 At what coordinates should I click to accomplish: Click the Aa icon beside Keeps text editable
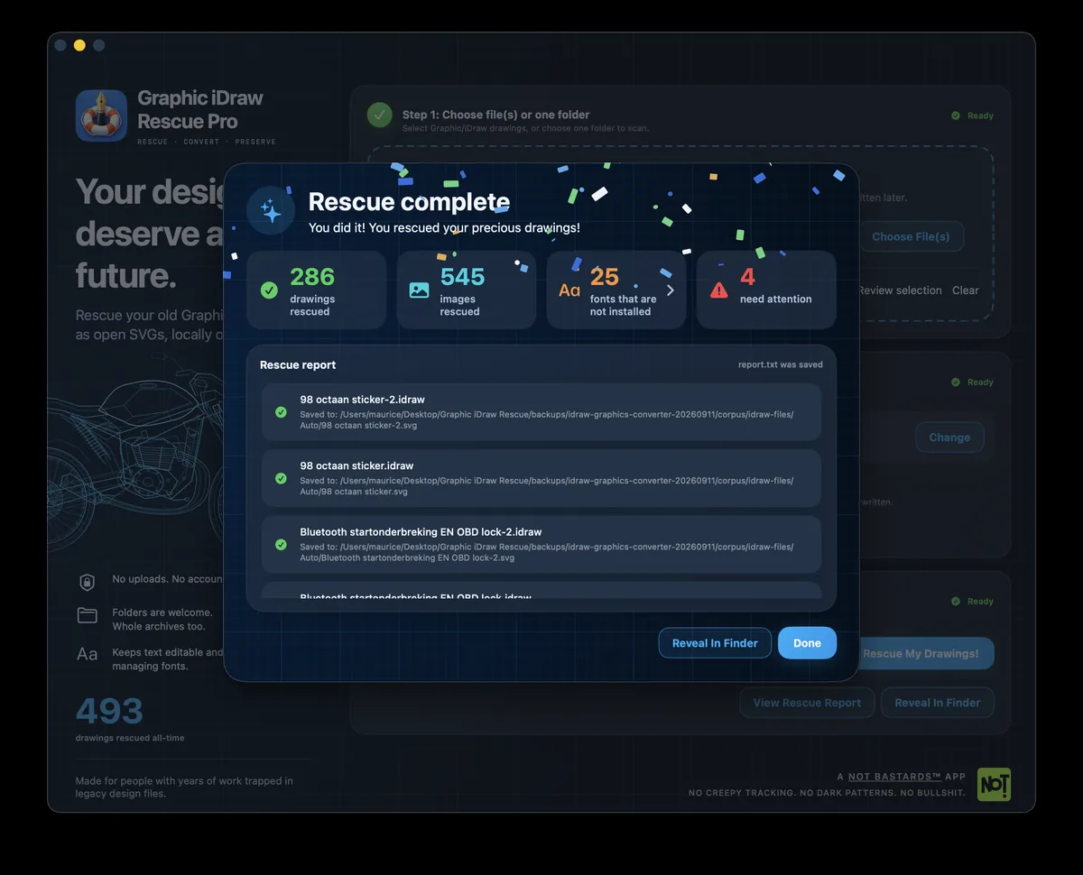click(88, 655)
